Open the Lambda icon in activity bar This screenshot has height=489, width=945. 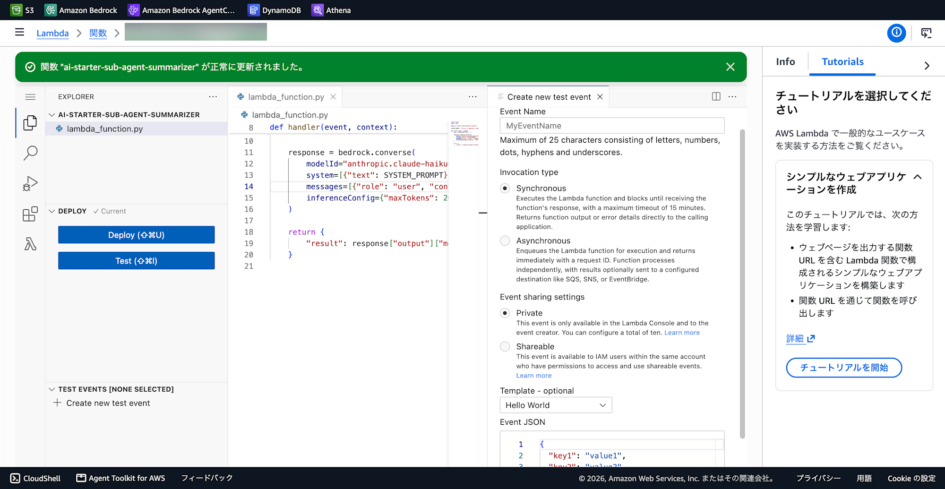pos(30,244)
